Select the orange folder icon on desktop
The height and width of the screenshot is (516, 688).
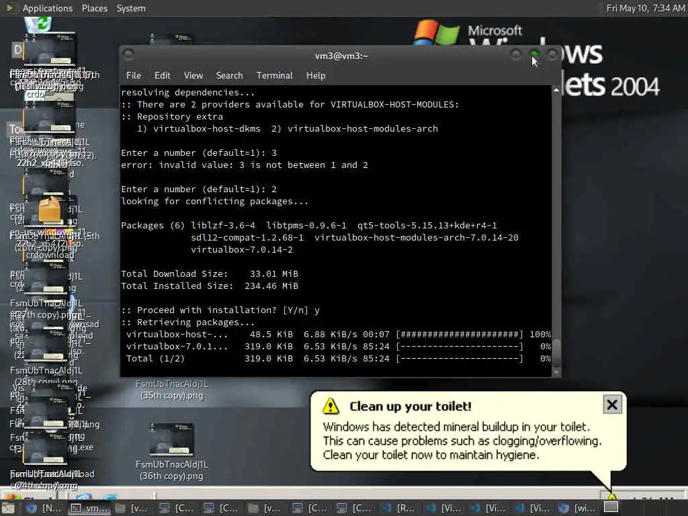tap(50, 210)
